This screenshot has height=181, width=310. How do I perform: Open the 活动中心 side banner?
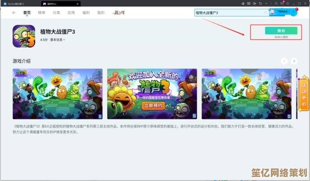click(304, 94)
